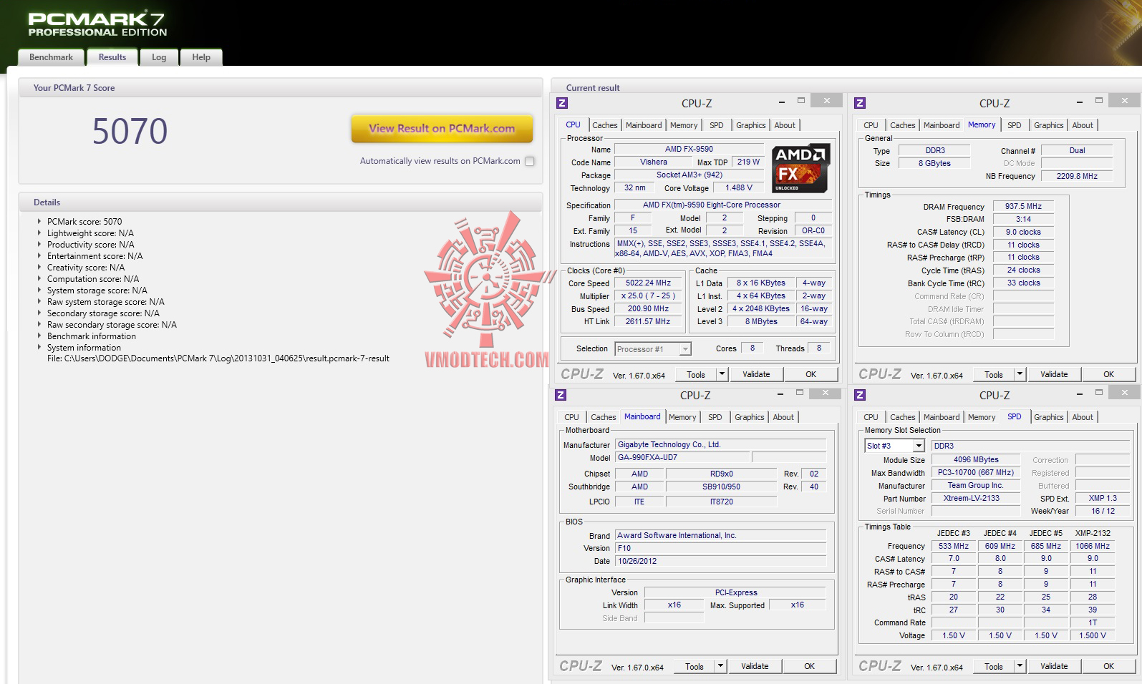Click OK in the Memory Slot Selection window
The width and height of the screenshot is (1142, 684).
point(1108,666)
